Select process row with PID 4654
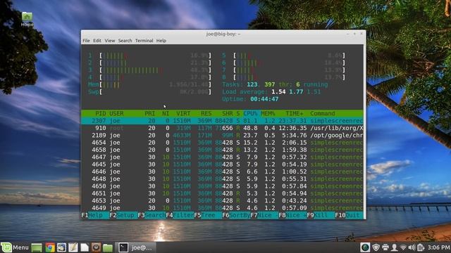 click(x=222, y=143)
